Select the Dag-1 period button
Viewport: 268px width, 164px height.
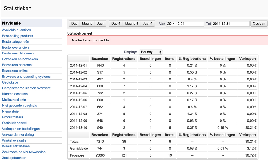coord(116,24)
